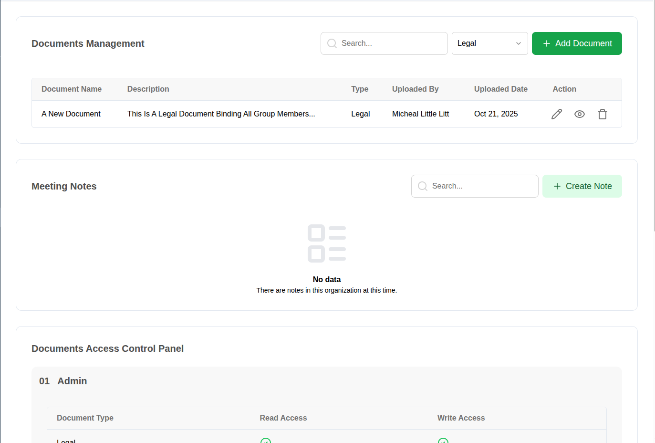Focus the Meeting Notes search field
This screenshot has height=443, width=655.
point(475,186)
